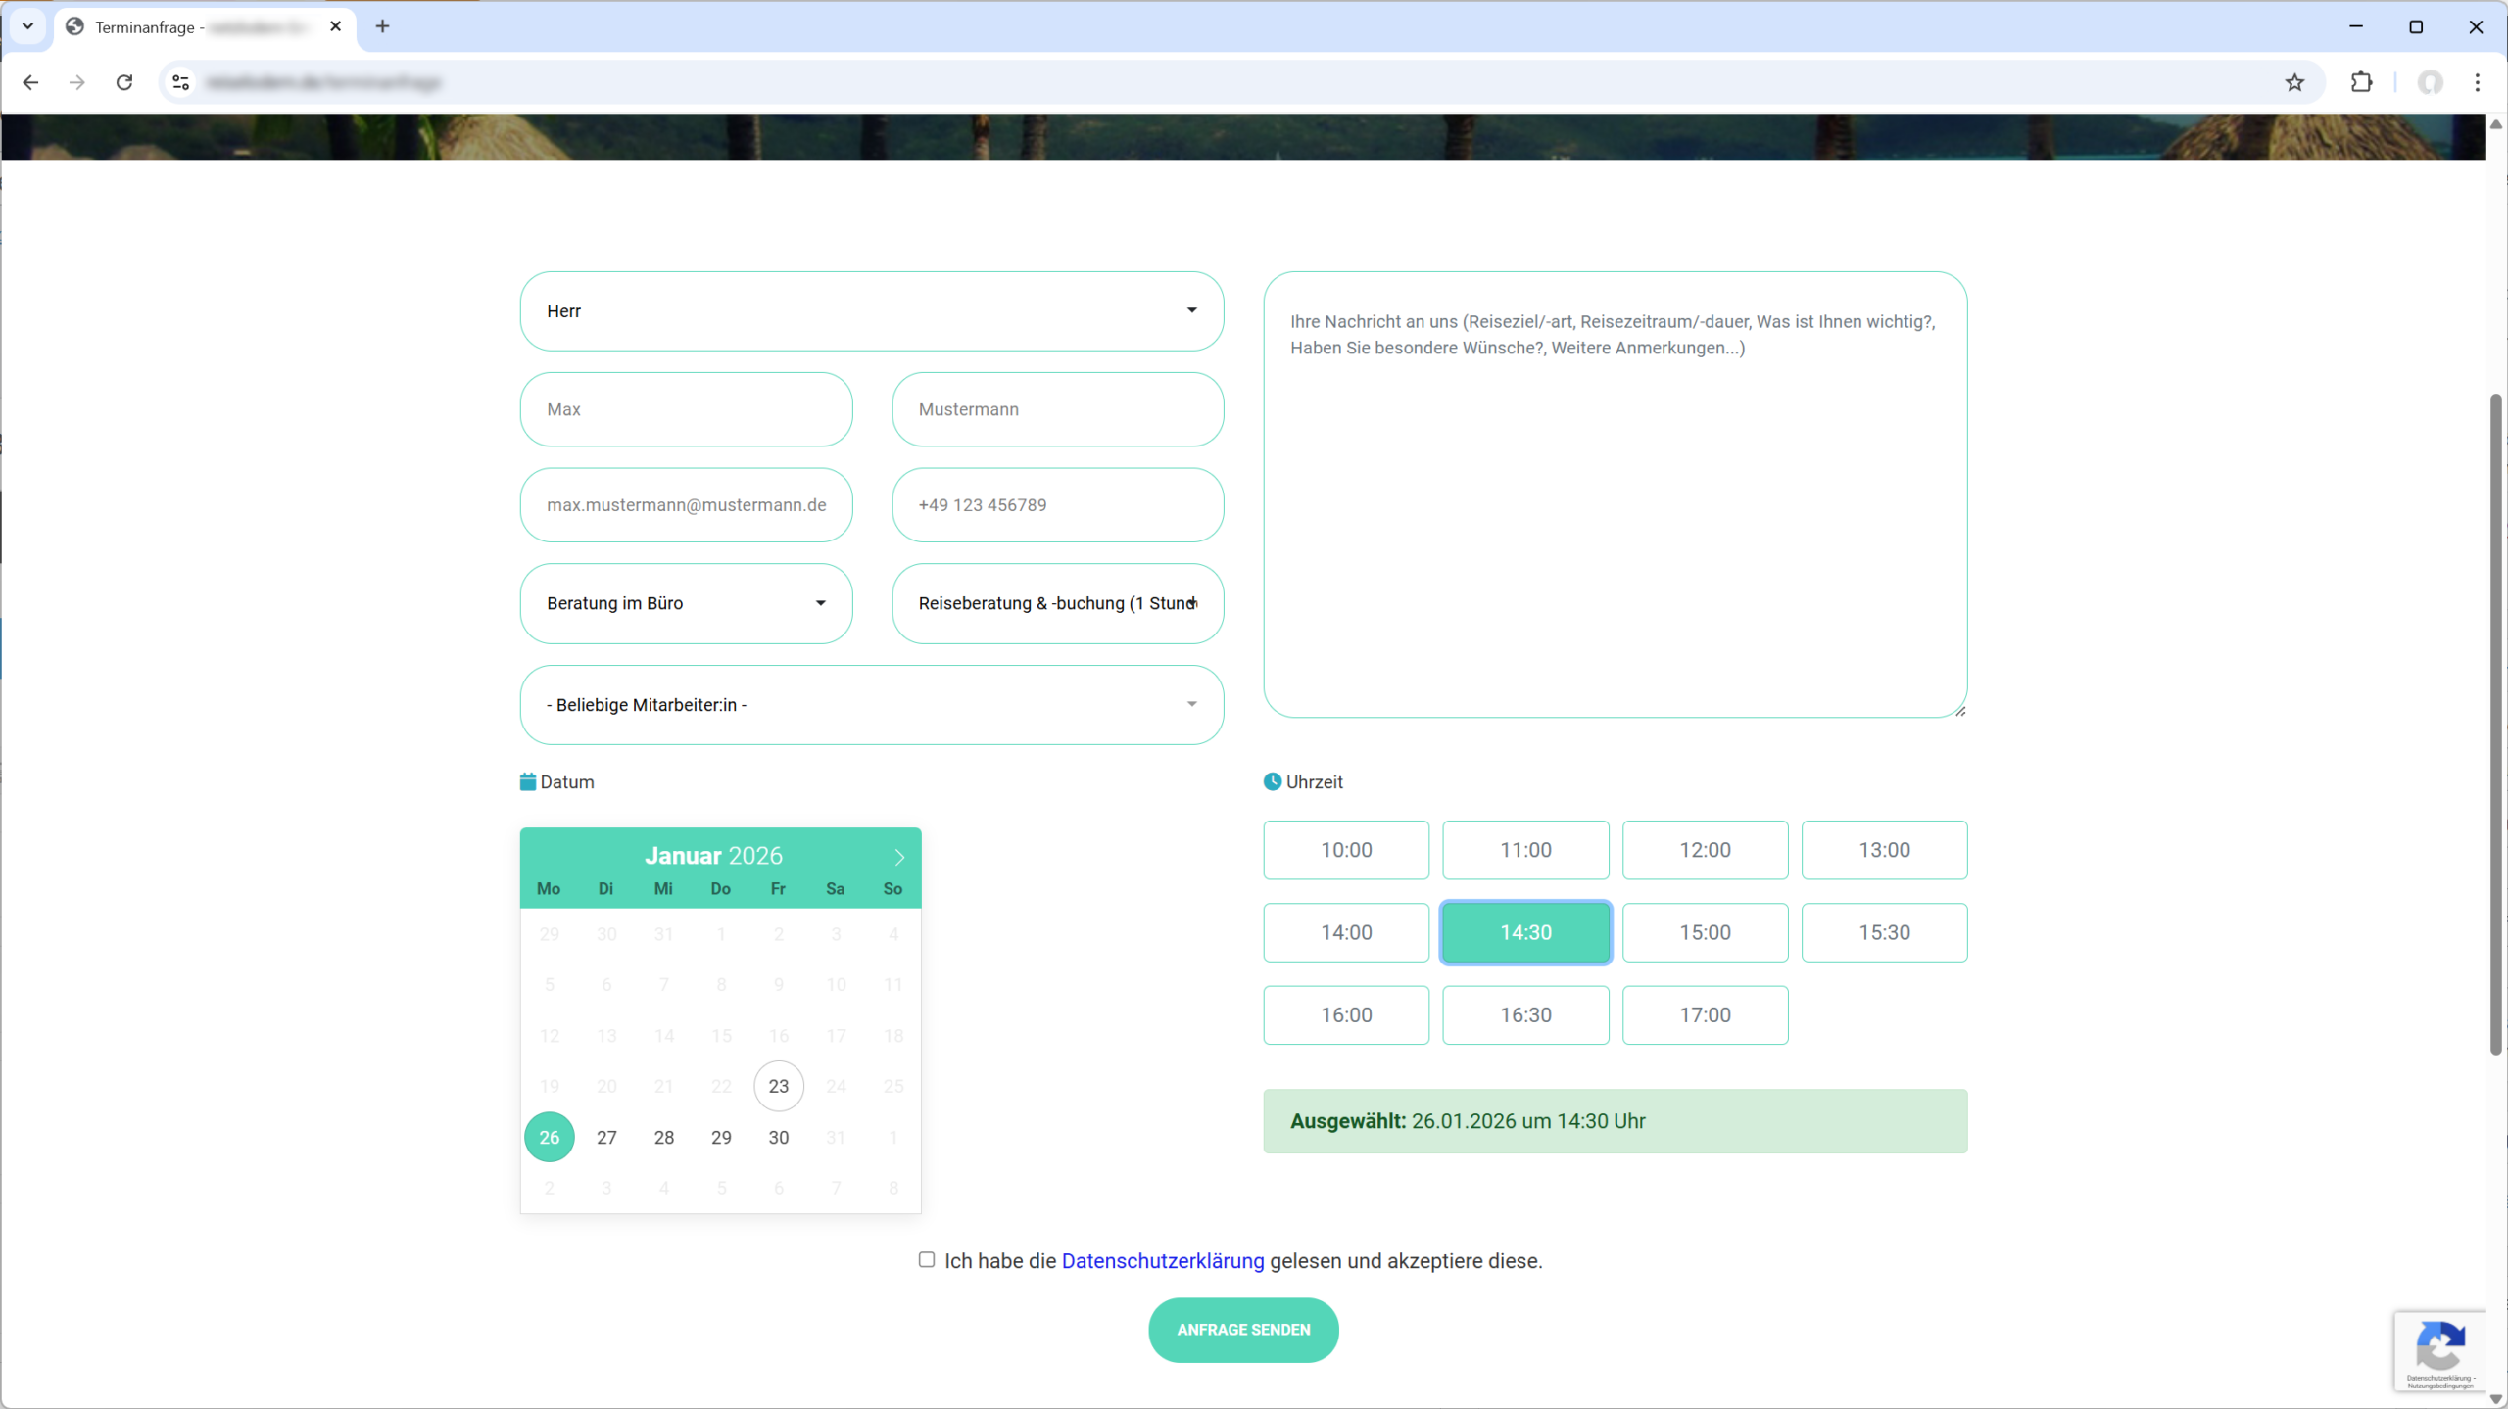Bookmark page using star icon

click(2294, 82)
